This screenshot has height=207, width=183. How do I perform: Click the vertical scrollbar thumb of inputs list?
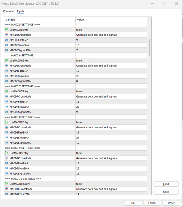click(149, 47)
